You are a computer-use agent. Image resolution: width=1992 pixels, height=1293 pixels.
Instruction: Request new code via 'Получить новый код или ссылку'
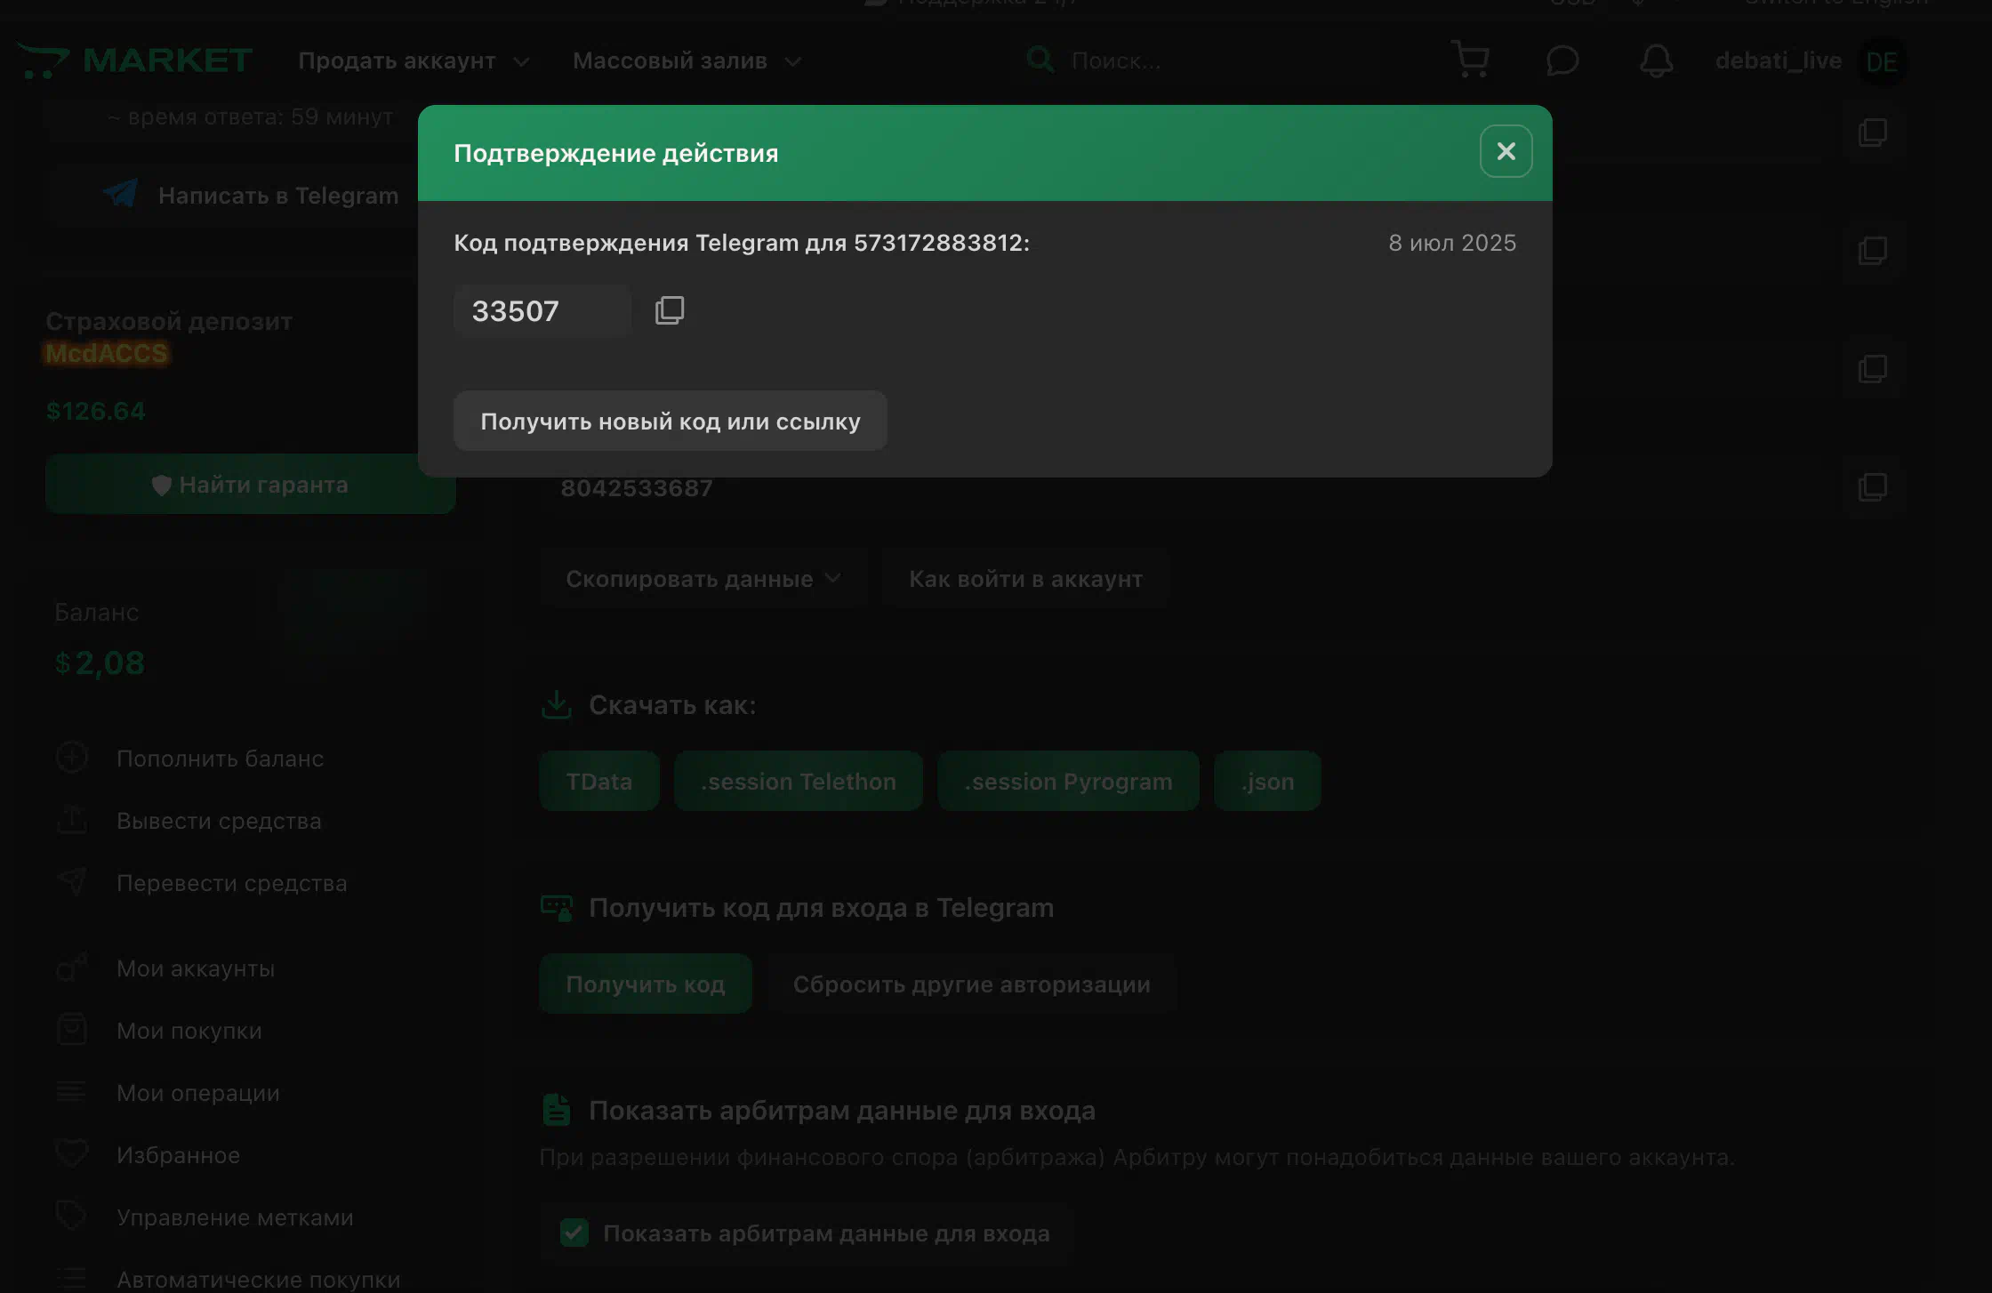pos(670,421)
